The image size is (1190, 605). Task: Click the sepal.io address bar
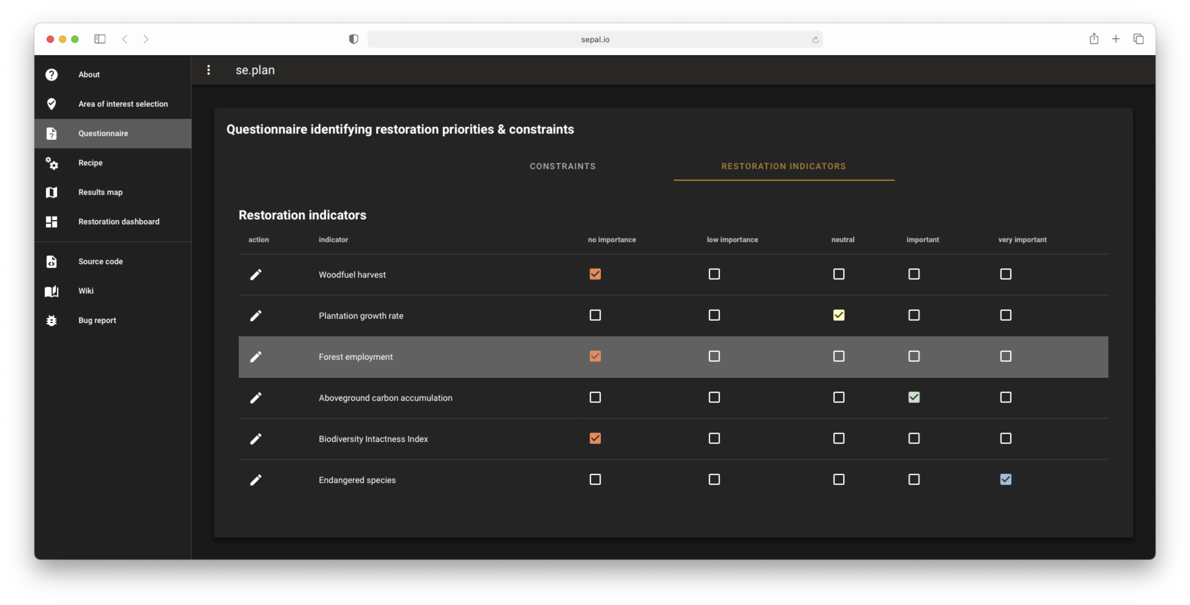594,40
